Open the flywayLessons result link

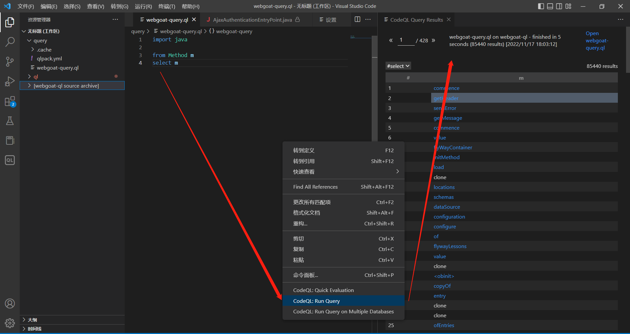[450, 246]
